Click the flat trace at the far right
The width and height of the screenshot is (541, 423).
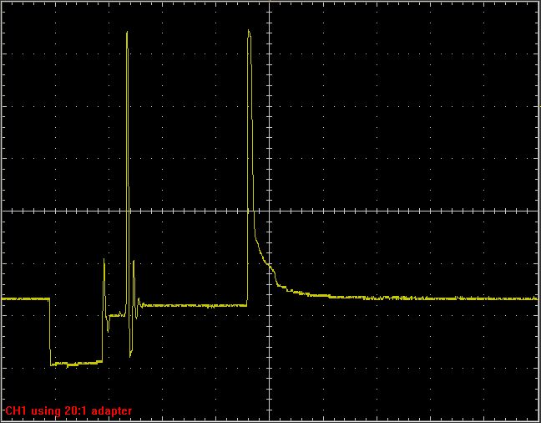pyautogui.click(x=501, y=298)
